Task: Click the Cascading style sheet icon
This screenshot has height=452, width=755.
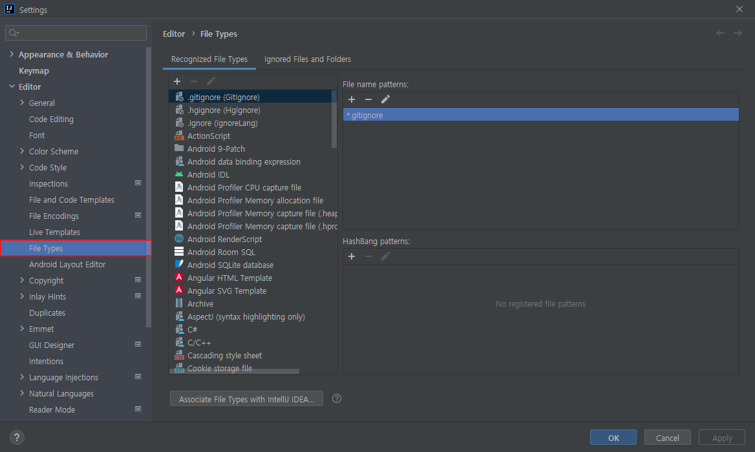Action: tap(179, 355)
